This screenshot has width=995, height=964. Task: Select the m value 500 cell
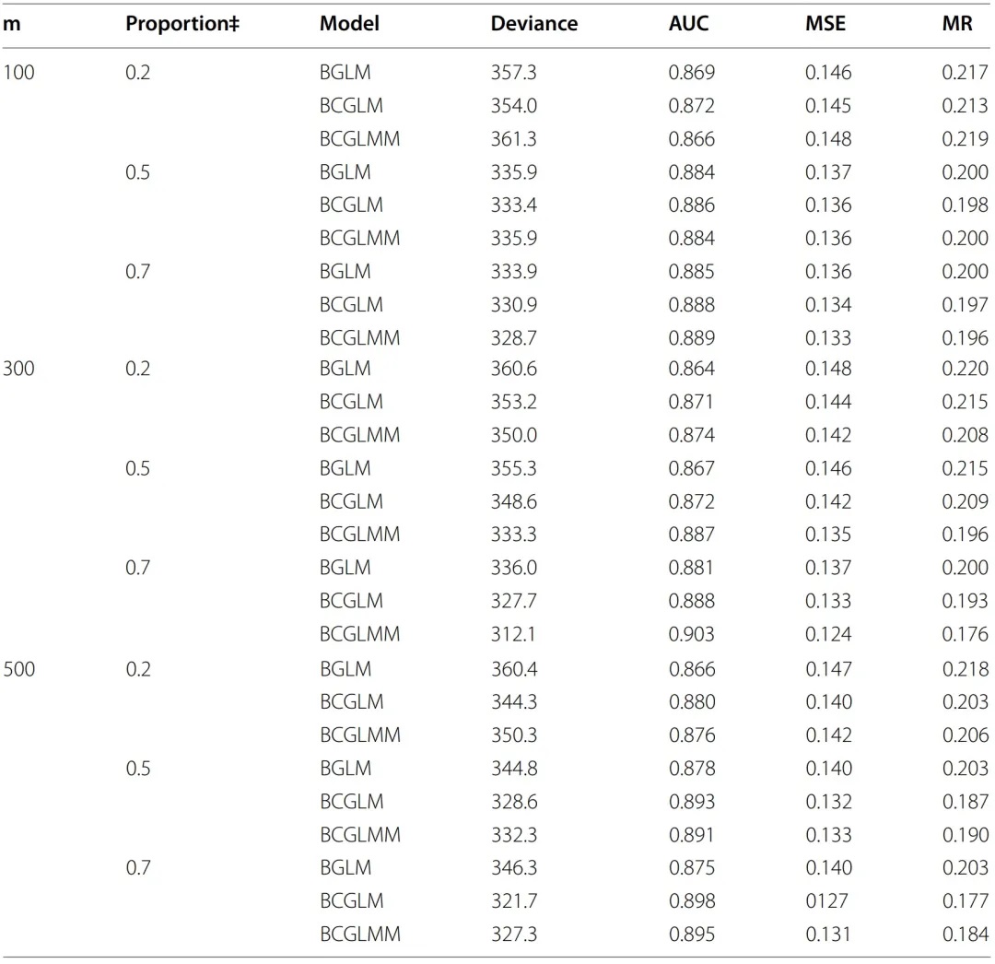click(19, 669)
